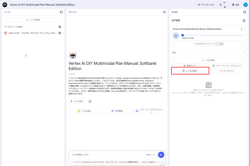Open the audio track more options menu
The image size is (250, 166).
pos(241,29)
